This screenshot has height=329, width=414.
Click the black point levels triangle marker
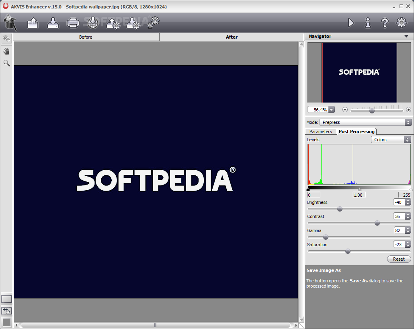308,189
